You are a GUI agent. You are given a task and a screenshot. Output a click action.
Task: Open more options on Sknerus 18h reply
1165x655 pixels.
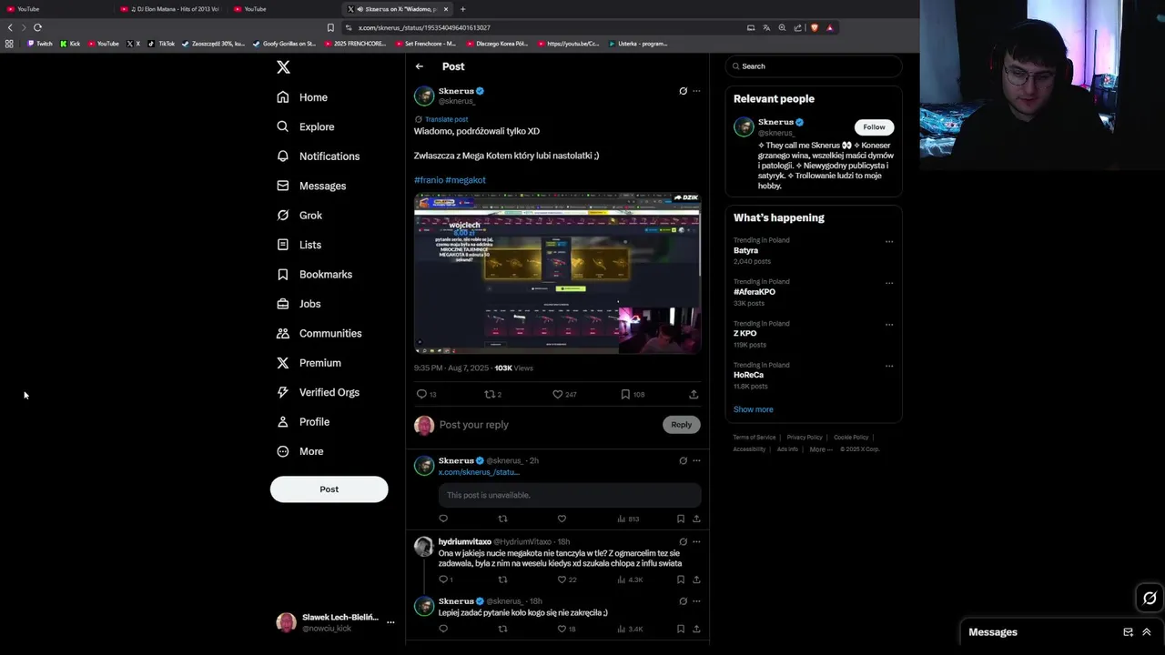pyautogui.click(x=696, y=601)
